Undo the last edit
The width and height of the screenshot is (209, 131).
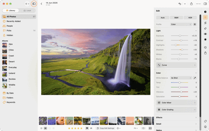pos(180,4)
